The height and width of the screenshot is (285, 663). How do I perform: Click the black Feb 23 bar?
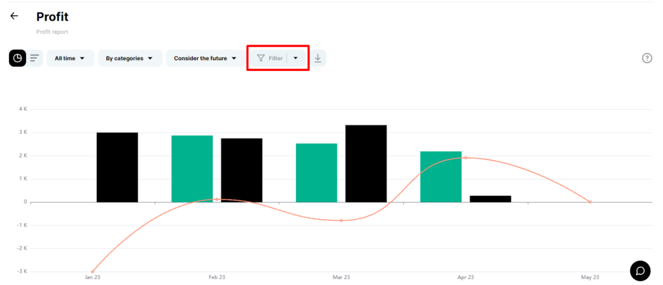click(242, 170)
